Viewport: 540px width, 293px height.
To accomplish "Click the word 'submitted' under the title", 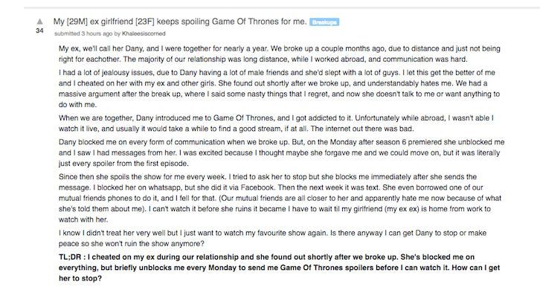I will pos(67,33).
